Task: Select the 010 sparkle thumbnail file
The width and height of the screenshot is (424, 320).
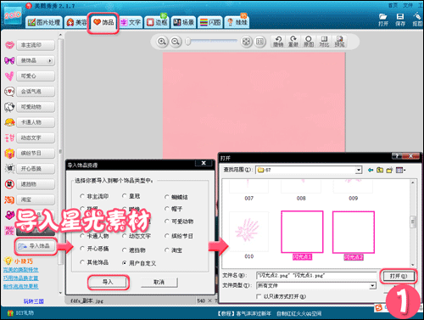Action: point(248,232)
